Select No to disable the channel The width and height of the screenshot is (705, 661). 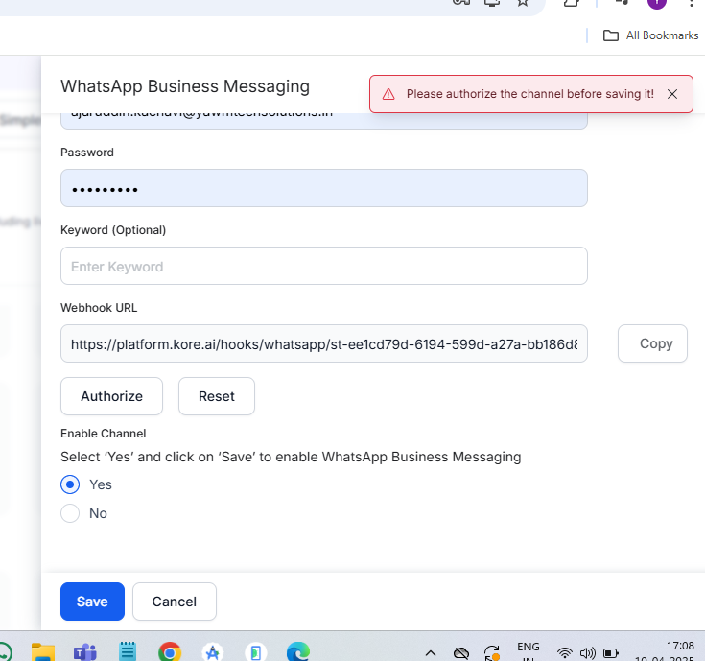point(70,513)
